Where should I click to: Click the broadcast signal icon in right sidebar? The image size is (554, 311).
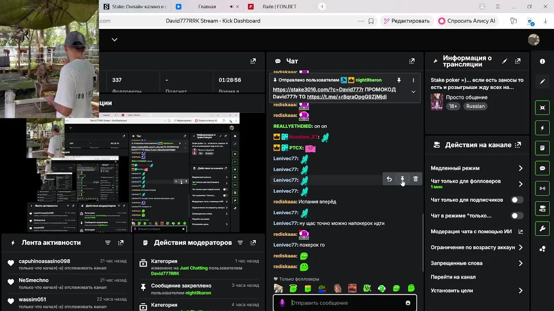pyautogui.click(x=542, y=188)
